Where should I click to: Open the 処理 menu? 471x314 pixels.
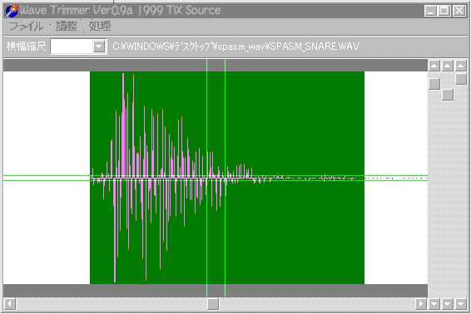point(100,27)
